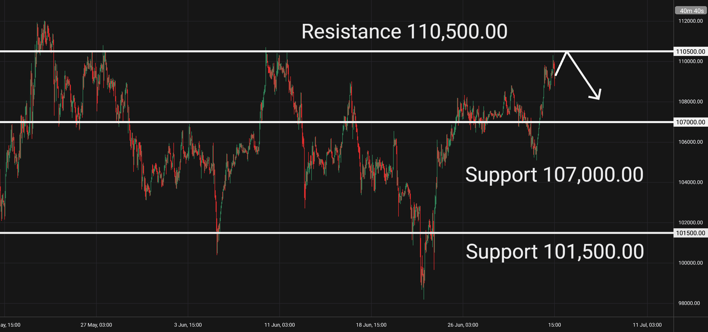Click the 27 May, 03:00 time axis label

[96, 325]
